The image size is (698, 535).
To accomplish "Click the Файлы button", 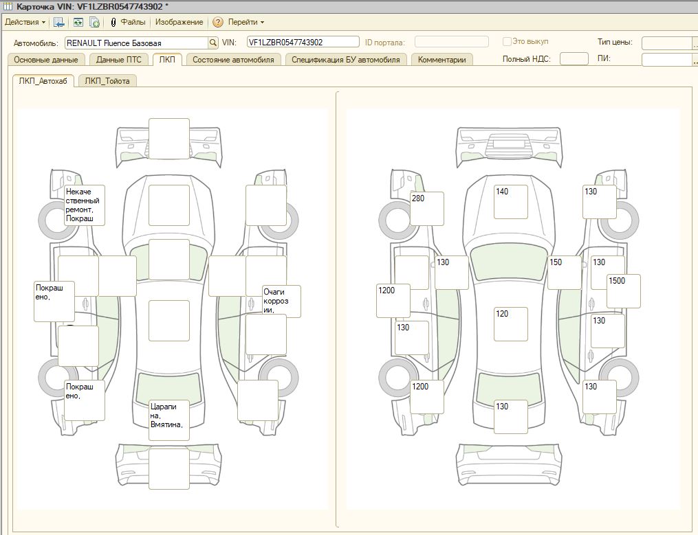I will pyautogui.click(x=133, y=22).
